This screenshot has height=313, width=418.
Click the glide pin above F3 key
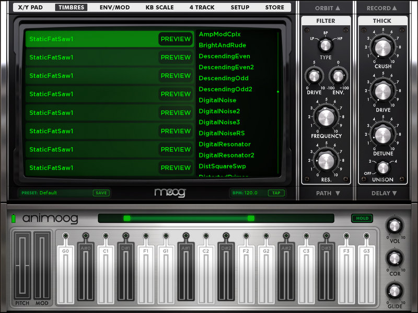(346, 236)
